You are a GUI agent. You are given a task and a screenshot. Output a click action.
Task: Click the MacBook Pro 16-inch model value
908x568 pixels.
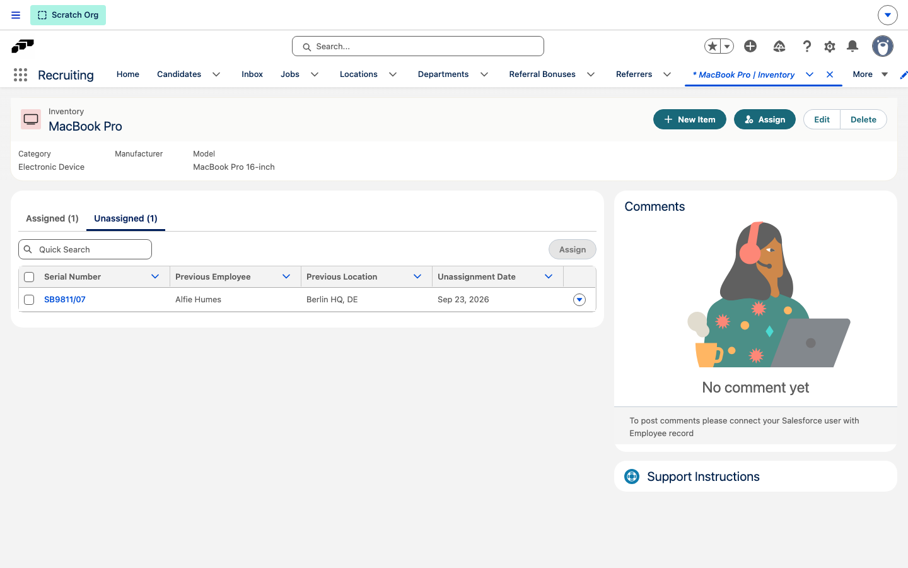pyautogui.click(x=234, y=167)
